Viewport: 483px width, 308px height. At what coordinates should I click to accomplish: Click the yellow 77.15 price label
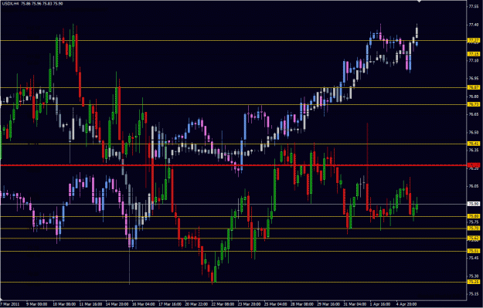pyautogui.click(x=474, y=54)
